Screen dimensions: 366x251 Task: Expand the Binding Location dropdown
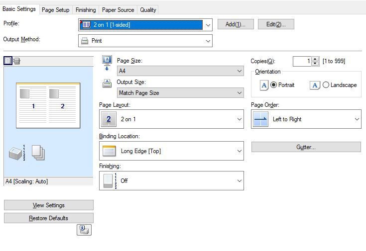172,151
